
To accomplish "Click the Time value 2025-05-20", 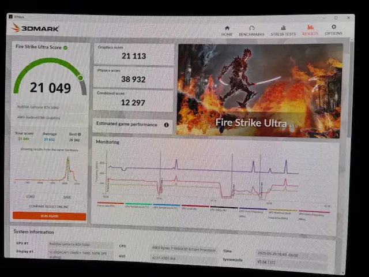I will point(291,254).
